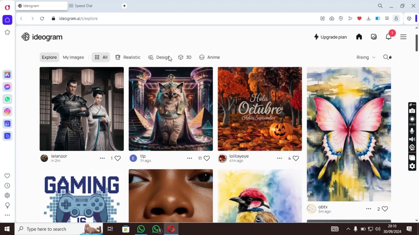
Task: Click the Upgrade plan button
Action: click(x=330, y=37)
